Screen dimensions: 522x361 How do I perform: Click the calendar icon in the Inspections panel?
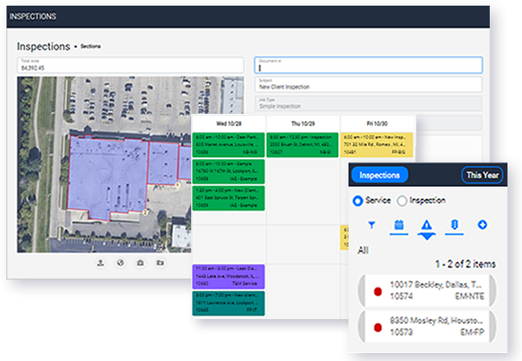[399, 225]
